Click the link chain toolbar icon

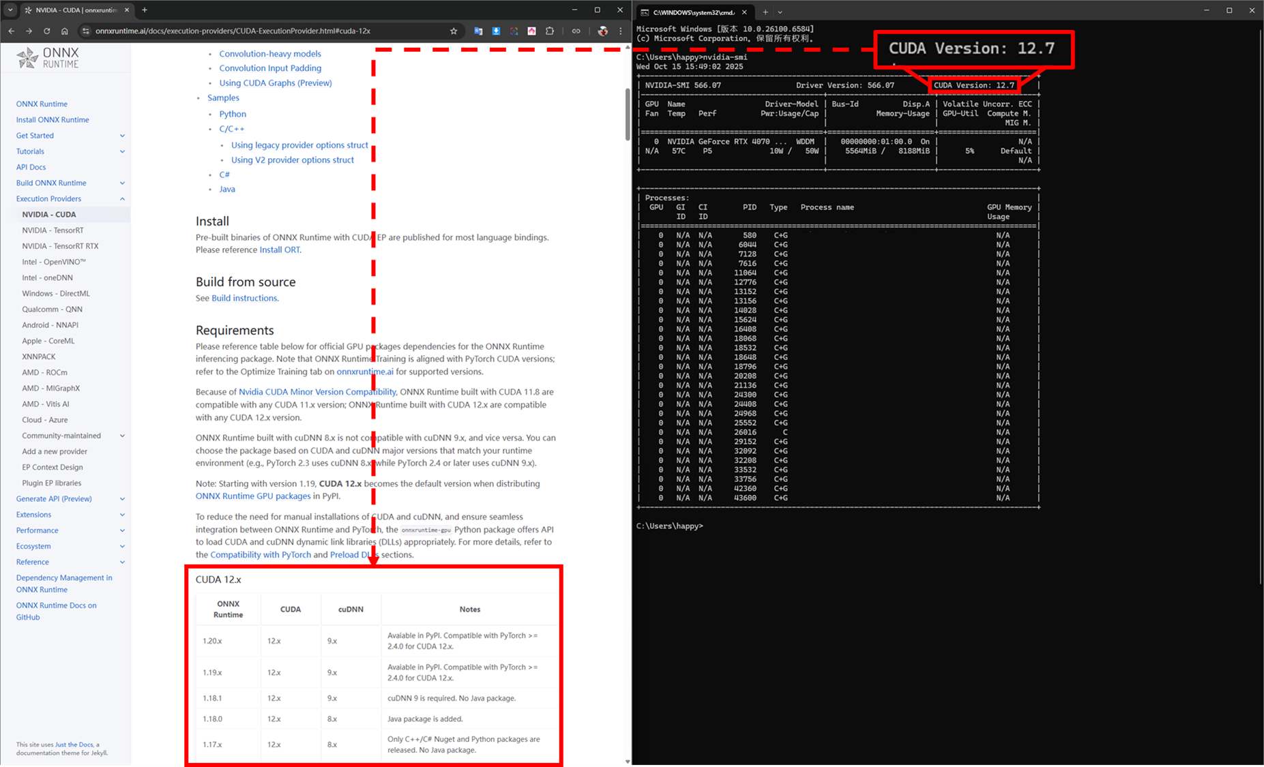pos(576,31)
